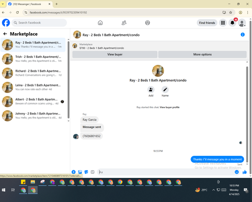252x202 pixels.
Task: Open the apps menu grid icon
Action: (x=223, y=23)
